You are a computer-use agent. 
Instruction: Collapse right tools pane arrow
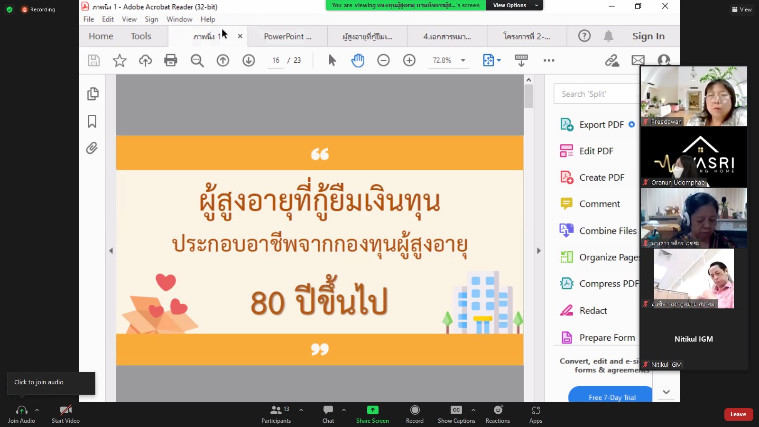tap(539, 251)
